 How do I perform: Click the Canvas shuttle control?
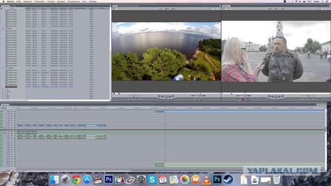308,96
